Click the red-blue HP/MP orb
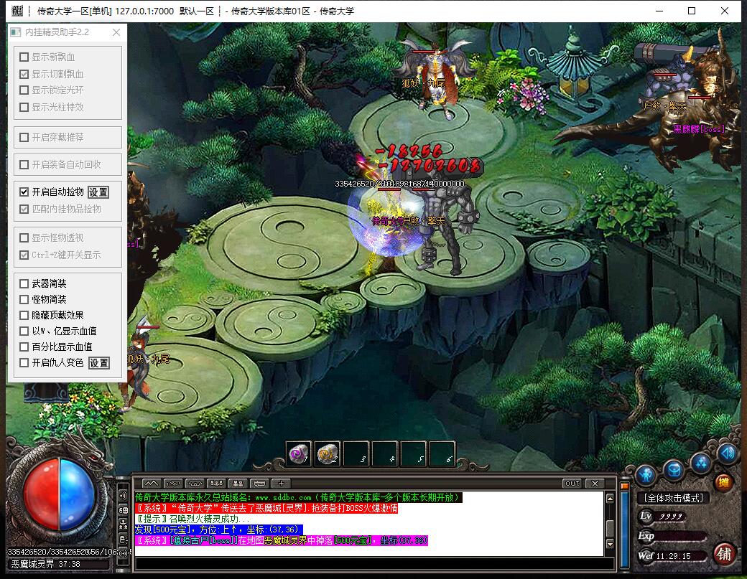 [x=59, y=495]
